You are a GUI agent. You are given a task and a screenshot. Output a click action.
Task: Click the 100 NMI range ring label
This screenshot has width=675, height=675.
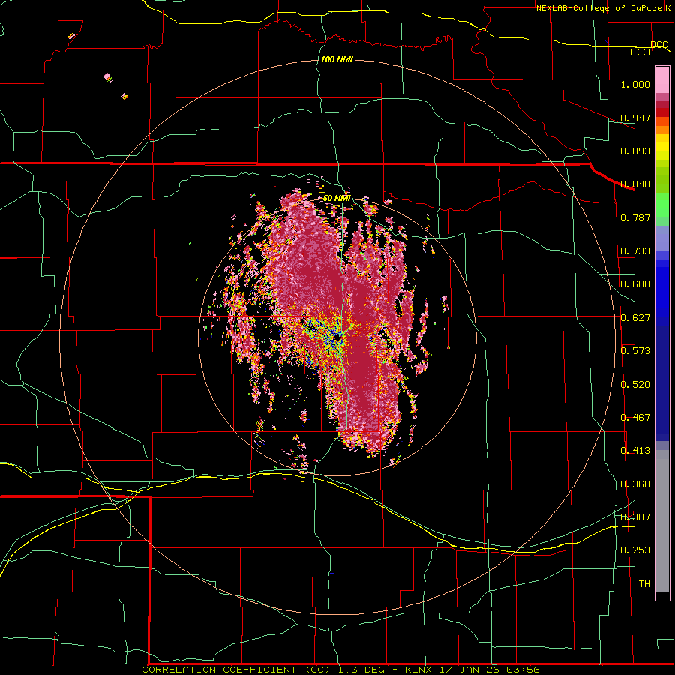point(337,59)
